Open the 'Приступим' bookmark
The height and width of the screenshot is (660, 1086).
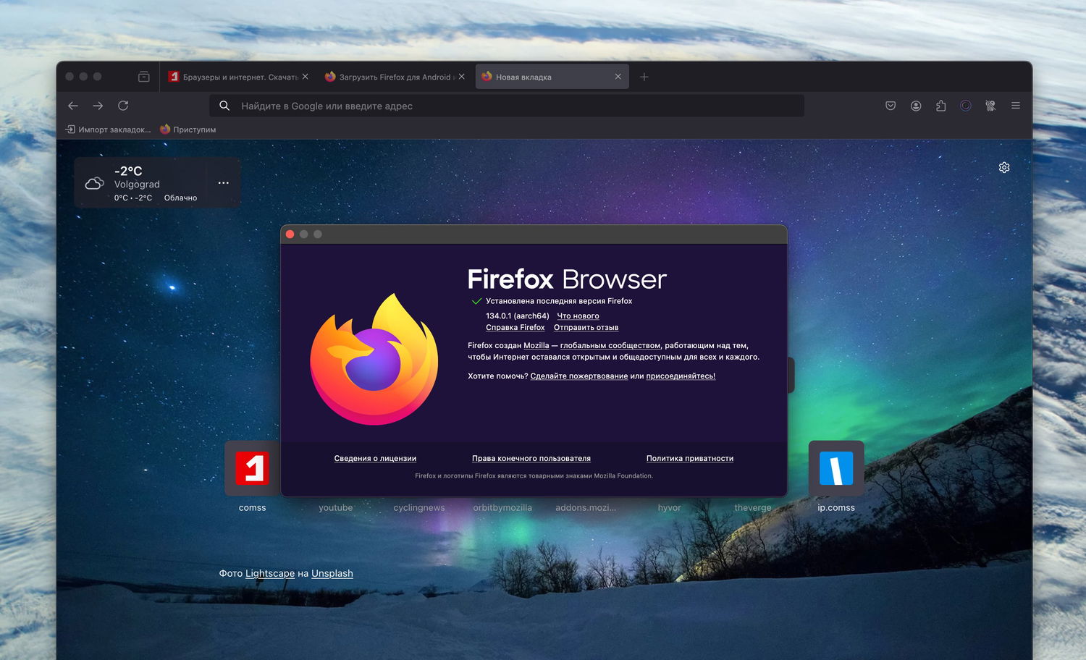click(188, 130)
